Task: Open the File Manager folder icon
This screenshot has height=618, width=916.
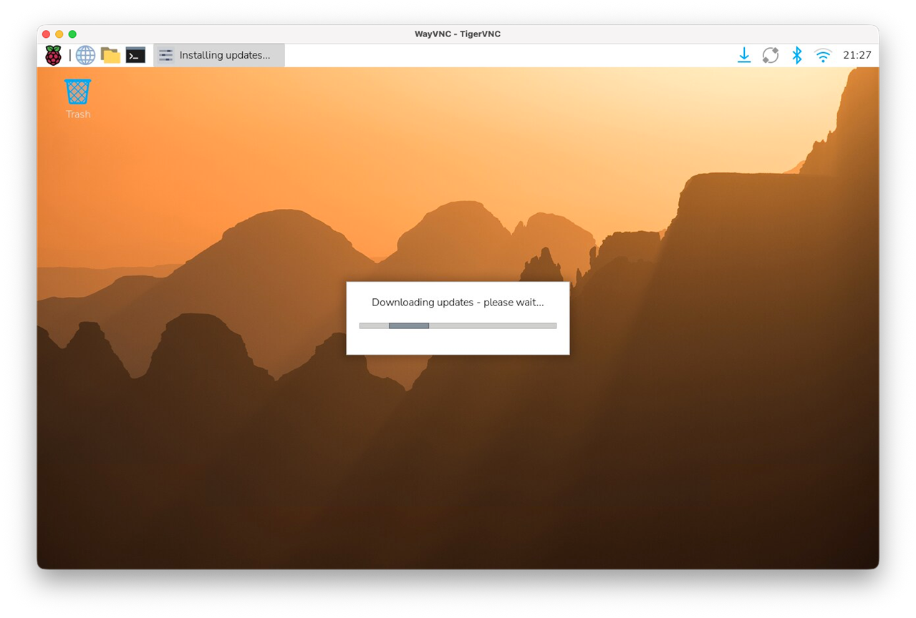Action: pos(110,55)
